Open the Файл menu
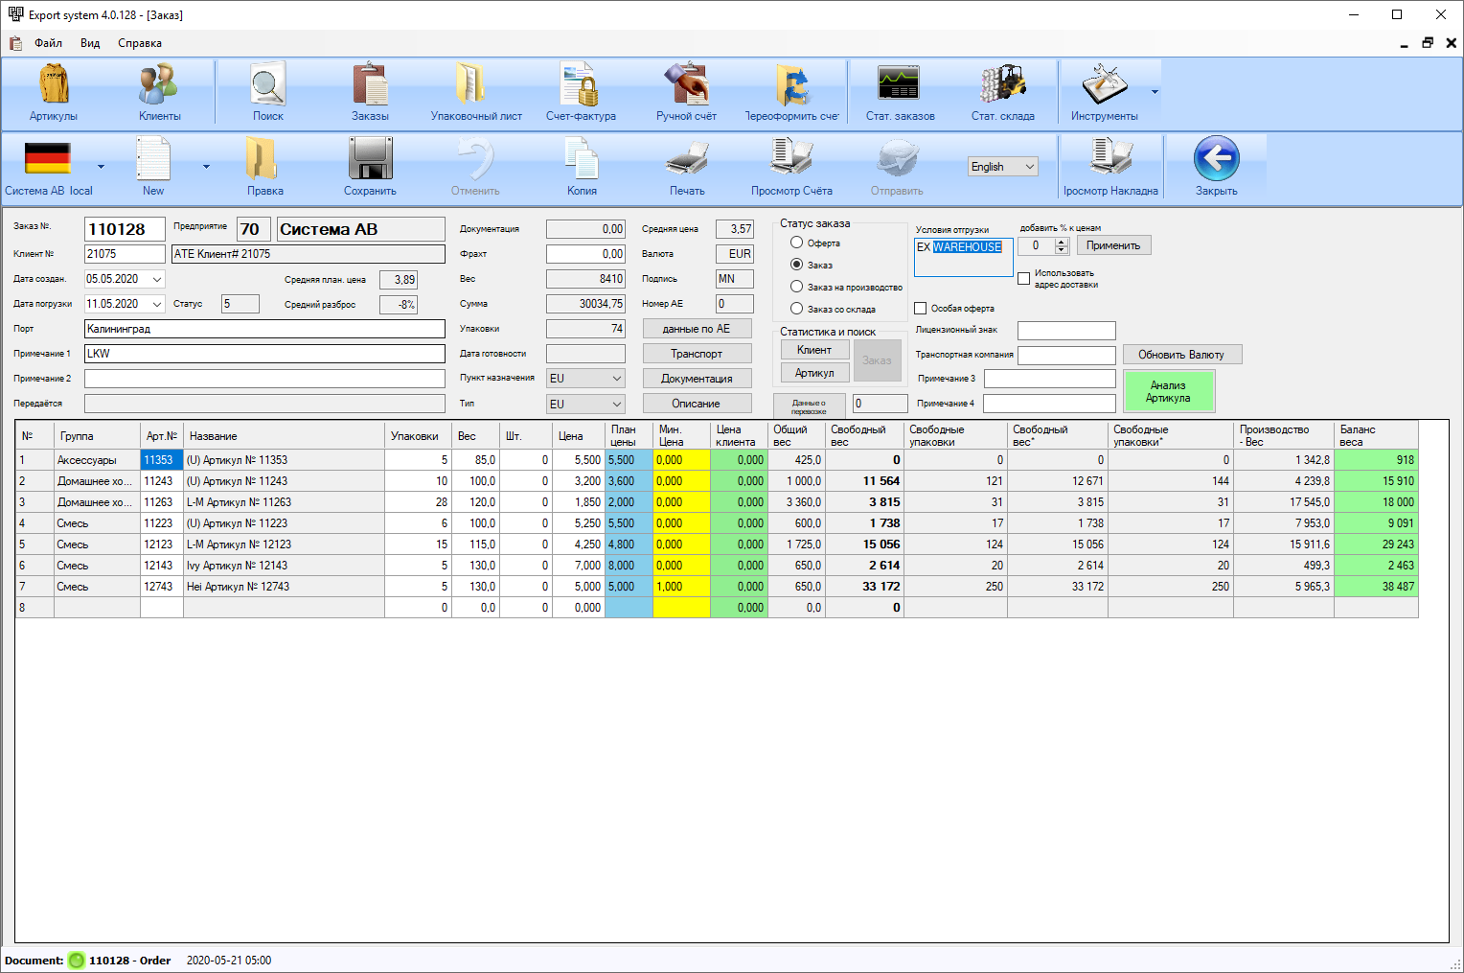 (48, 43)
